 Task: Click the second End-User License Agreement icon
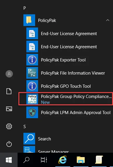[x=32, y=47]
